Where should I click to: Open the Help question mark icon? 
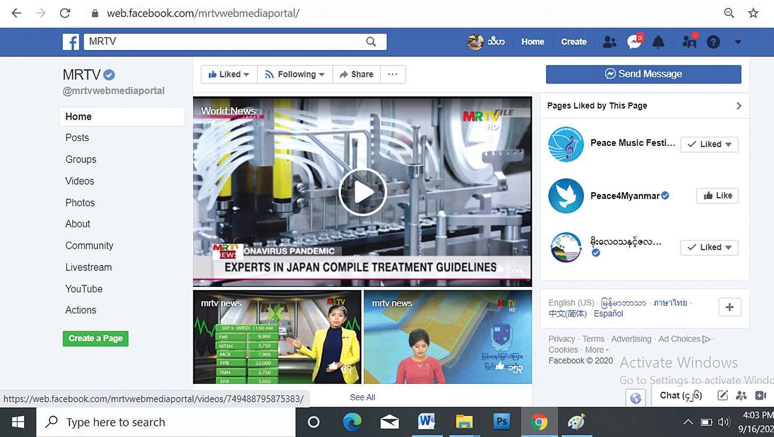pos(713,42)
